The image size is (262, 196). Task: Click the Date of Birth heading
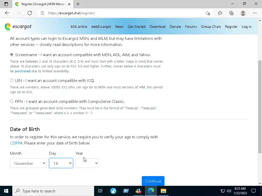coord(25,129)
